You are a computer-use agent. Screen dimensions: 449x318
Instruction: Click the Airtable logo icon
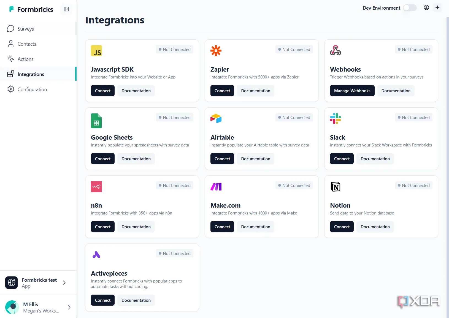pos(216,119)
